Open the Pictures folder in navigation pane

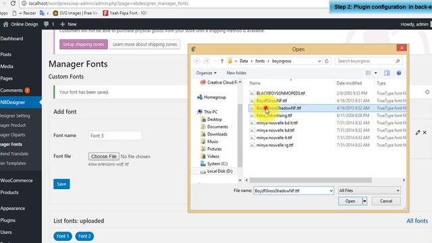(x=211, y=148)
